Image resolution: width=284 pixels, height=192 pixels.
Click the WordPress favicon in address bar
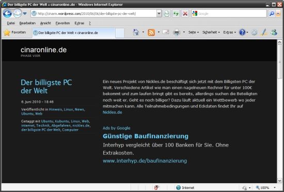point(34,13)
